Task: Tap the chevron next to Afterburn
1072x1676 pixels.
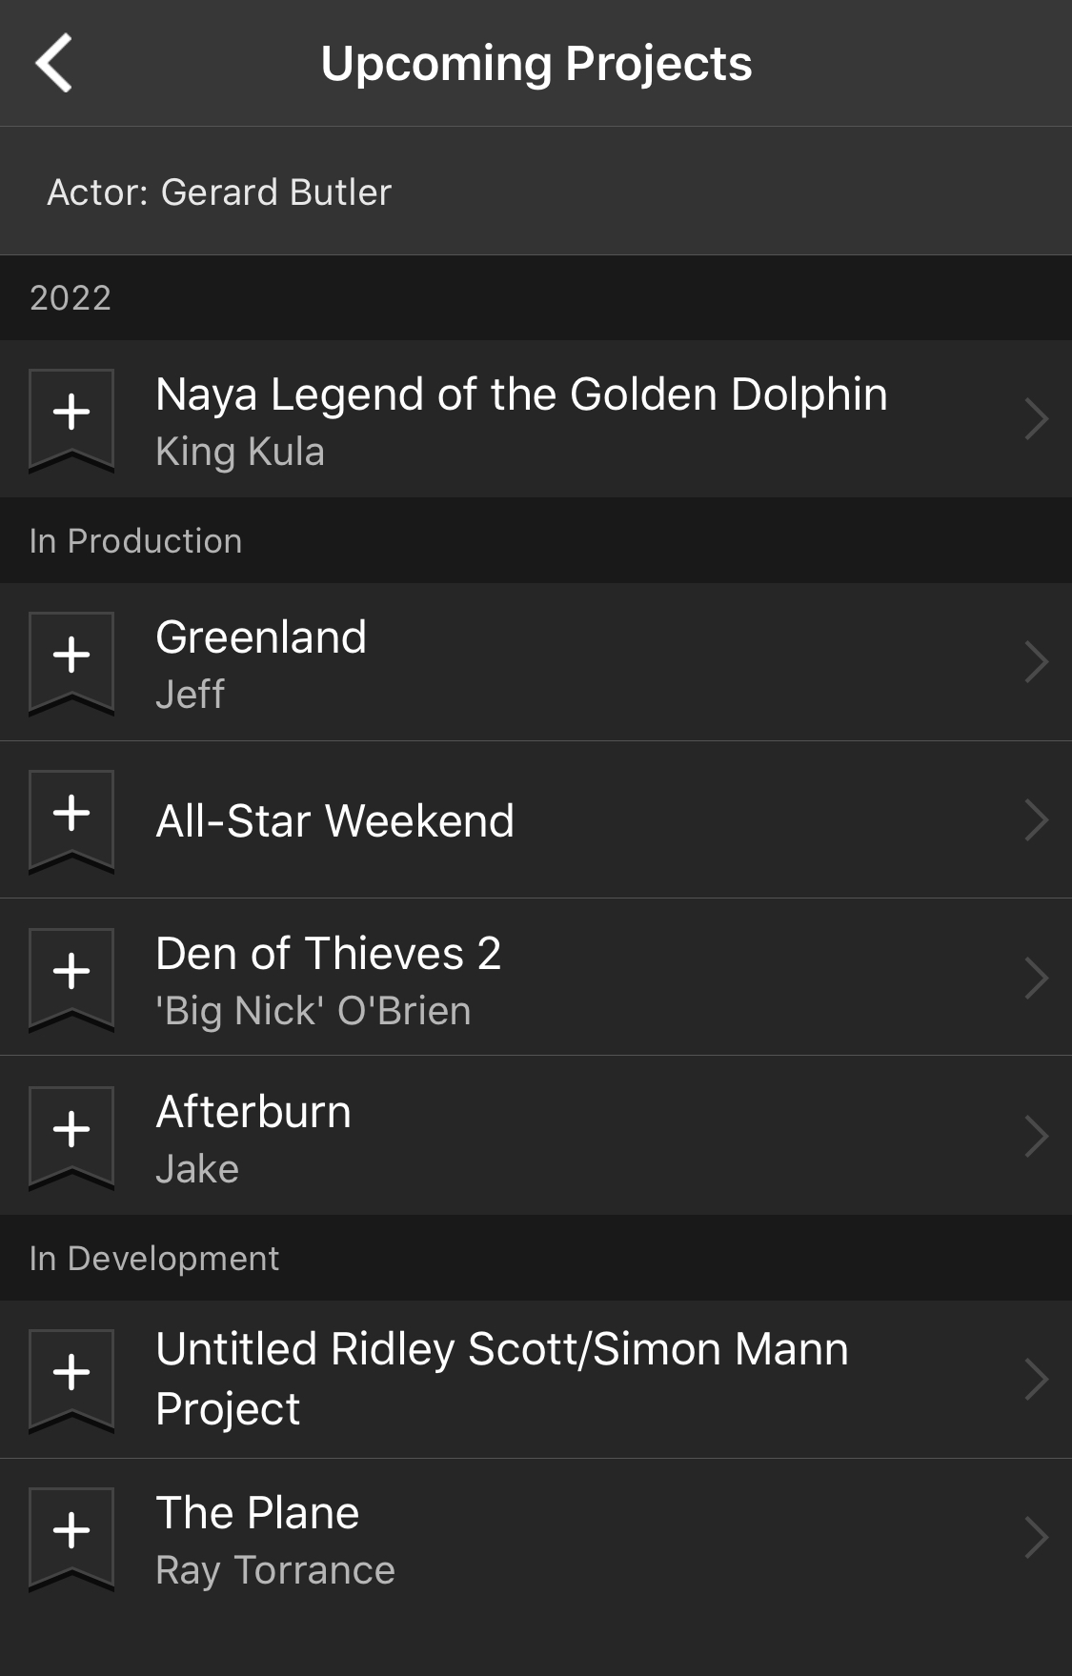Action: (x=1036, y=1137)
